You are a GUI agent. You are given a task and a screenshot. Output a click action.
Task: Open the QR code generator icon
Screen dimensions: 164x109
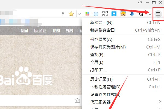coord(105,14)
